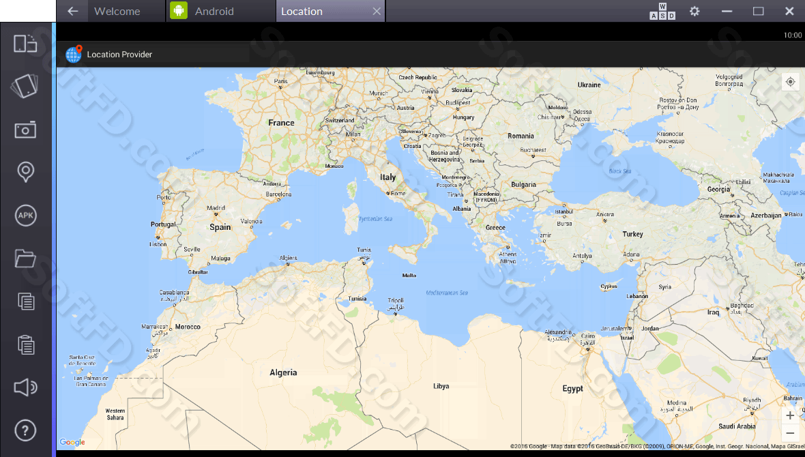Image resolution: width=805 pixels, height=457 pixels.
Task: Click the copy icon in sidebar
Action: (x=26, y=301)
